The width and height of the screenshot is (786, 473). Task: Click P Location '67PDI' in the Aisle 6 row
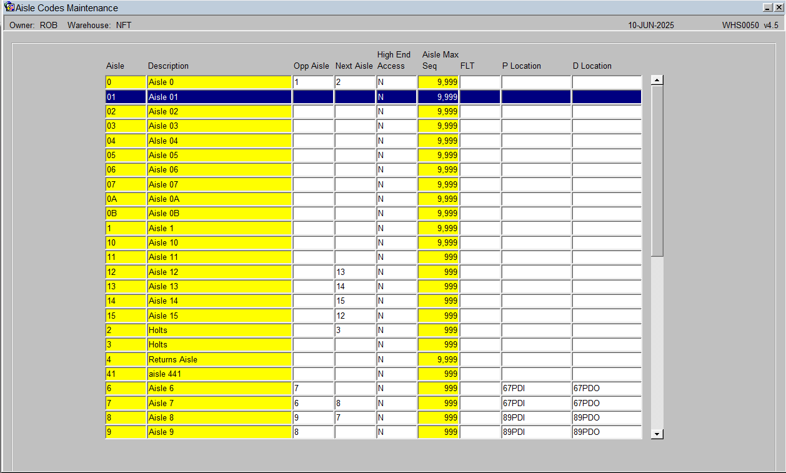tap(536, 389)
